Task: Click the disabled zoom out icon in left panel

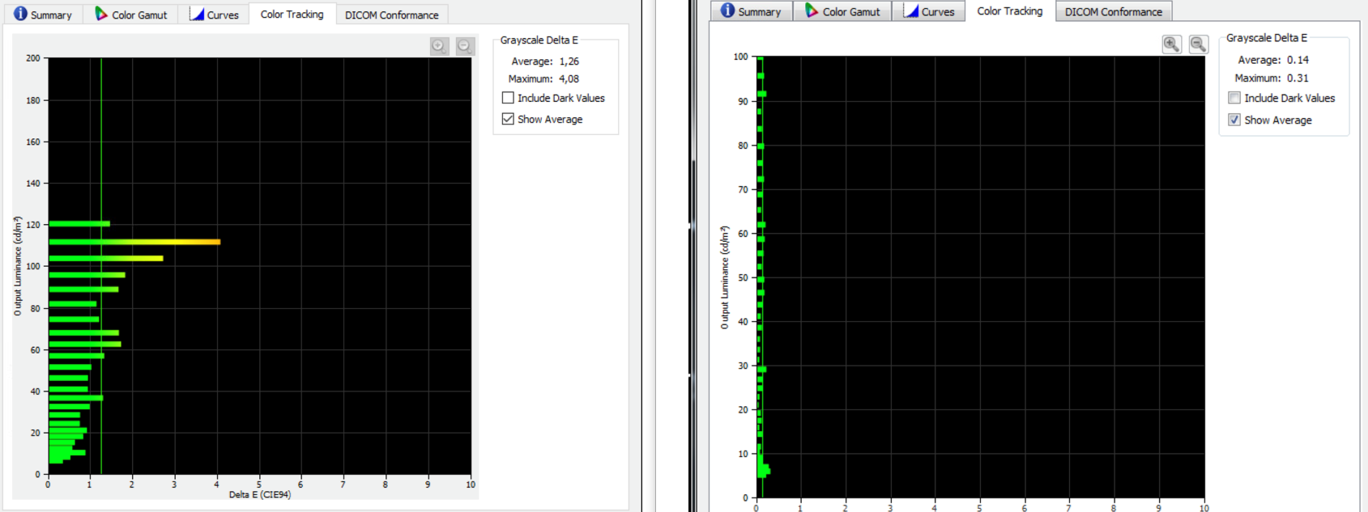Action: pyautogui.click(x=464, y=46)
